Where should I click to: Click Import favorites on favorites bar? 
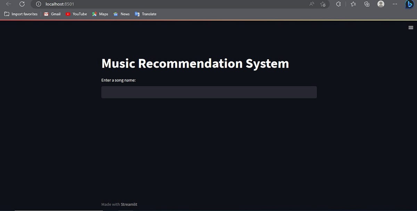tap(21, 14)
